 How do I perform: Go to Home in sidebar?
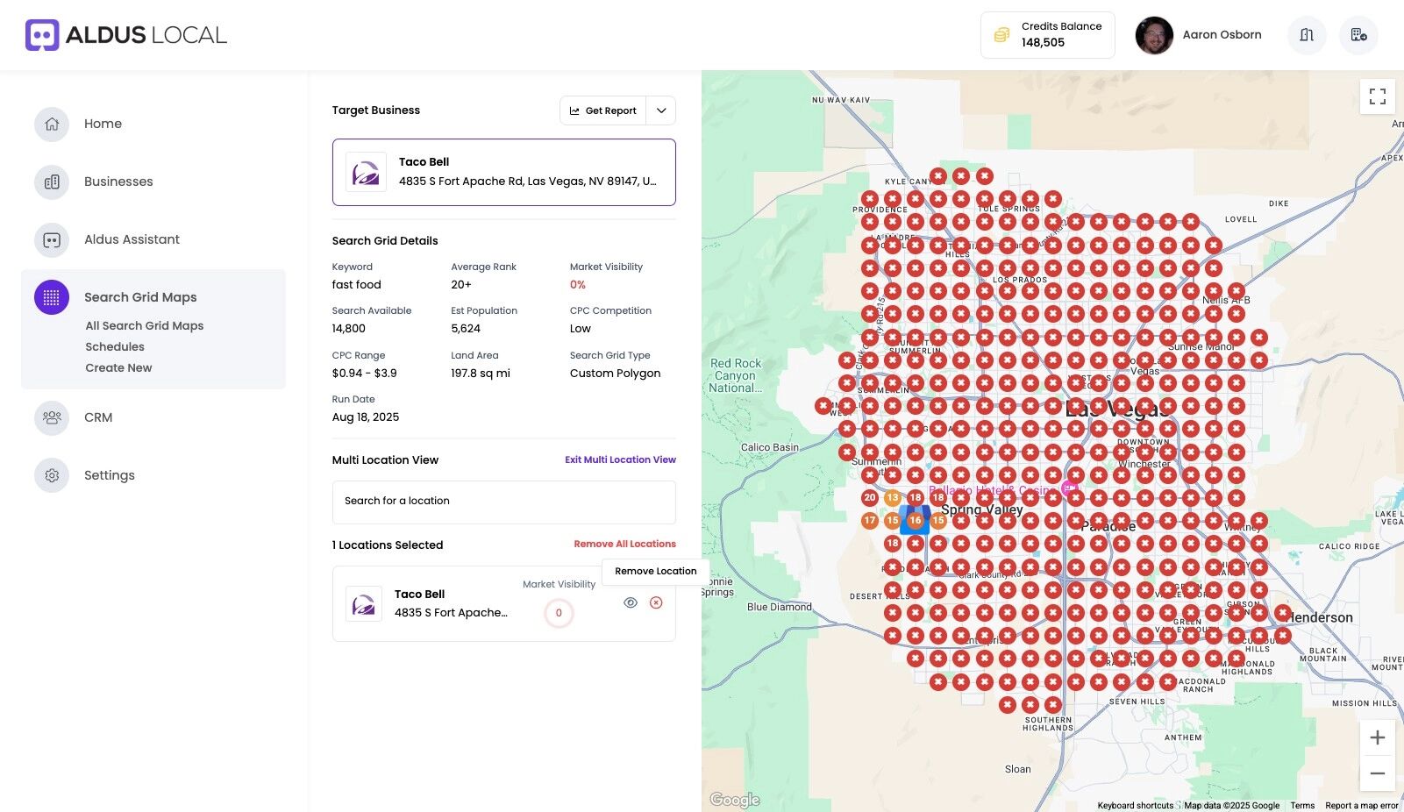[103, 124]
